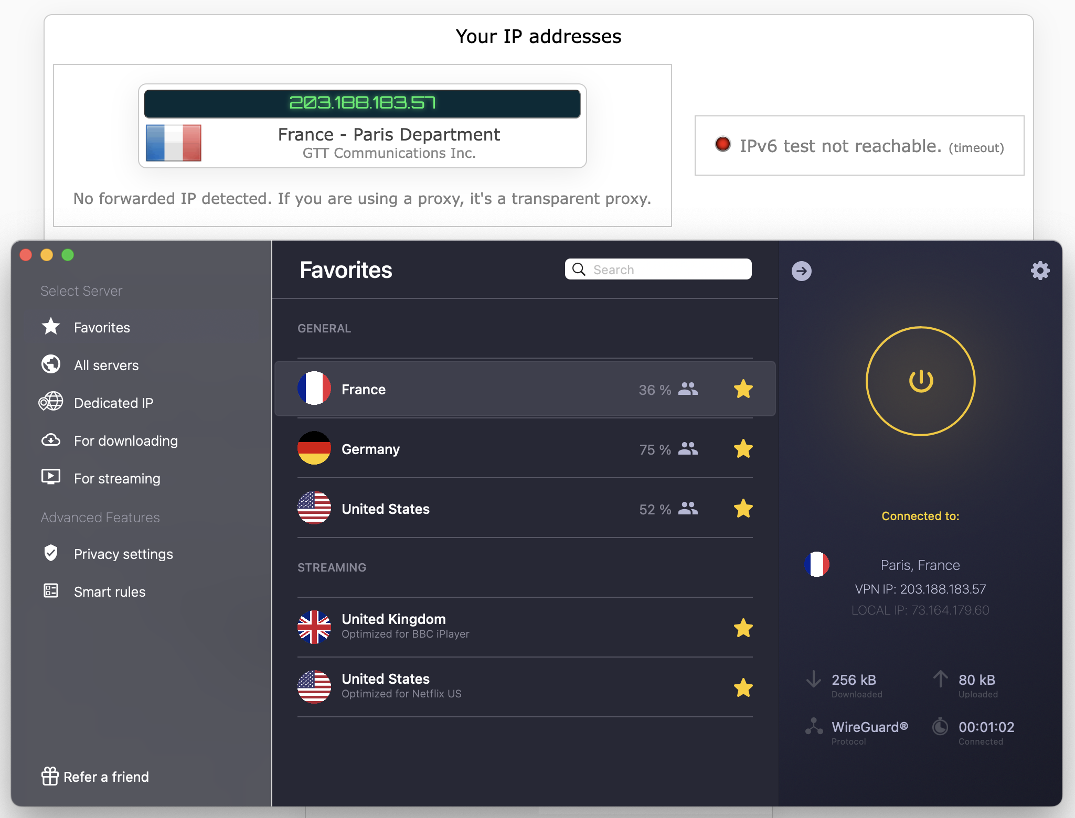Image resolution: width=1075 pixels, height=818 pixels.
Task: Show servers For streaming
Action: coord(117,479)
